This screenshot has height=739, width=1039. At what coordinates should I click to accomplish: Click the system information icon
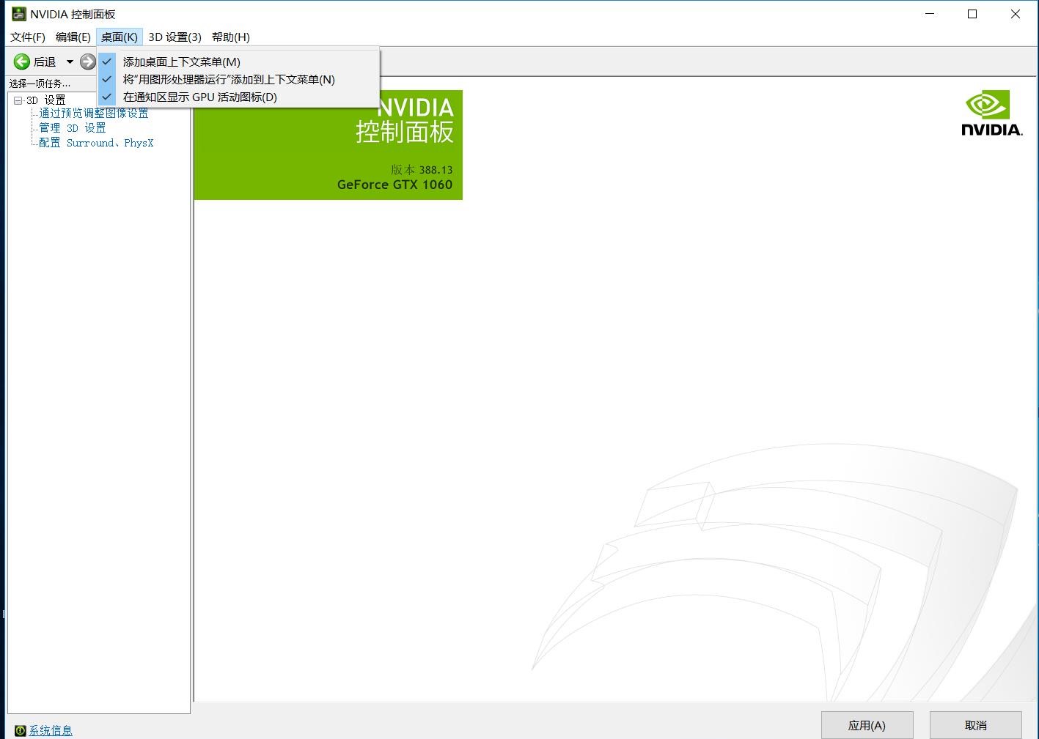(x=21, y=730)
